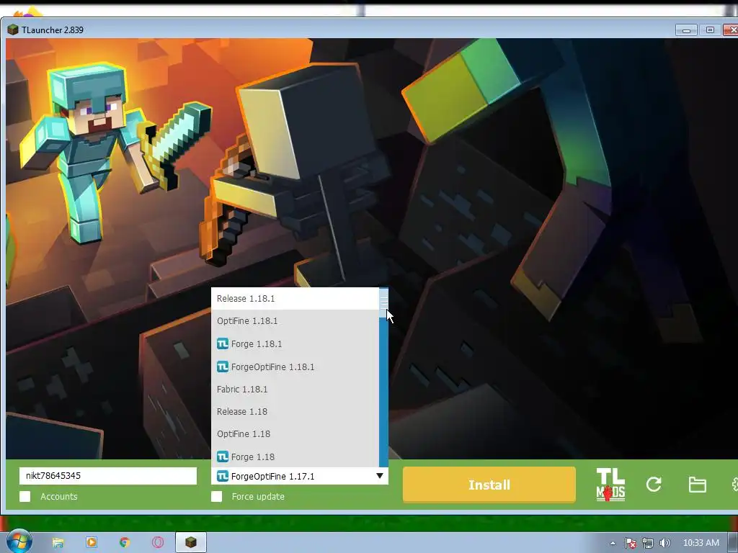This screenshot has width=738, height=553.
Task: Open the TL Mods icon
Action: point(610,485)
